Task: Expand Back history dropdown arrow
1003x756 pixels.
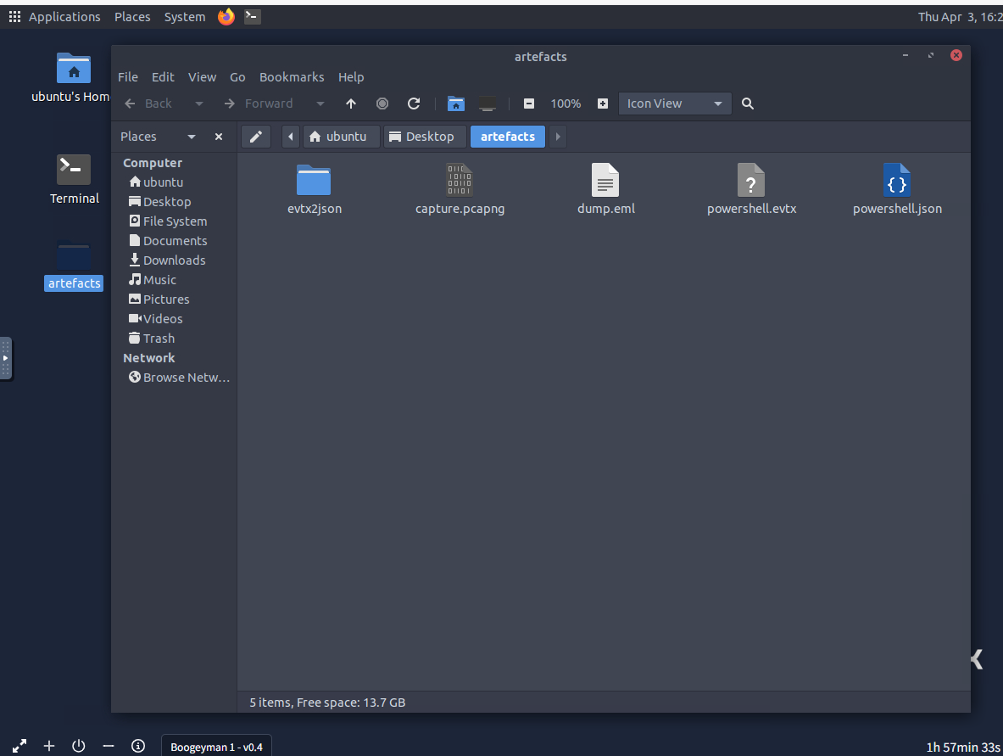Action: [199, 104]
